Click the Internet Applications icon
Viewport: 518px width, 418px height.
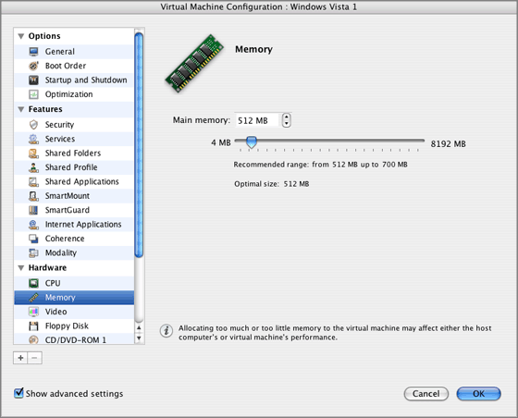pos(33,225)
